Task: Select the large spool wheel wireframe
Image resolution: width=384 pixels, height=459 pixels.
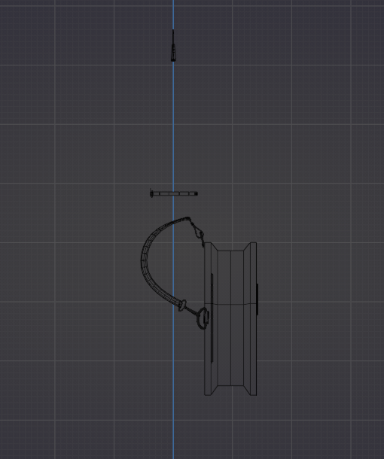Action: [x=231, y=319]
